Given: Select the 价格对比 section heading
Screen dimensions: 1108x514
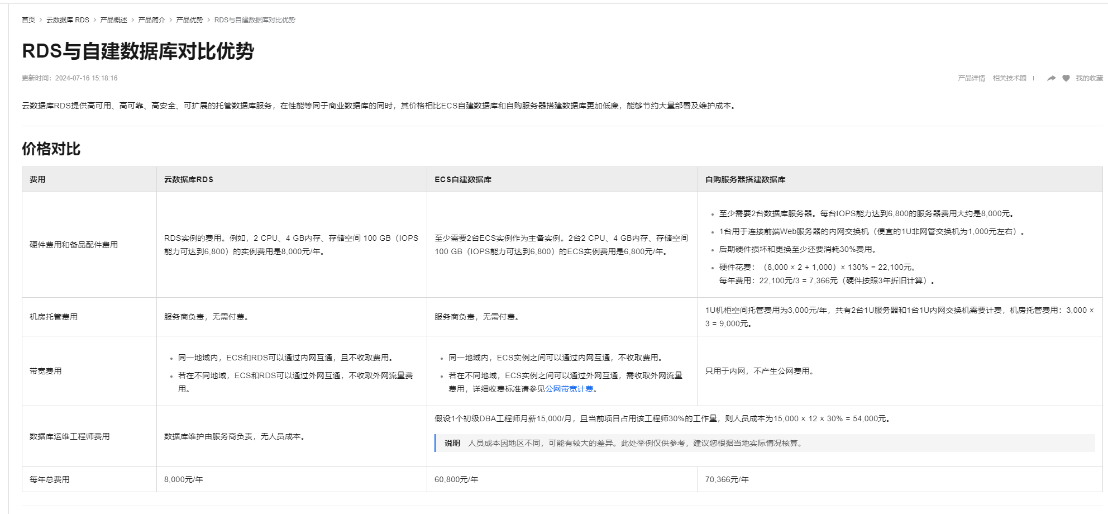Looking at the screenshot, I should click(x=51, y=149).
